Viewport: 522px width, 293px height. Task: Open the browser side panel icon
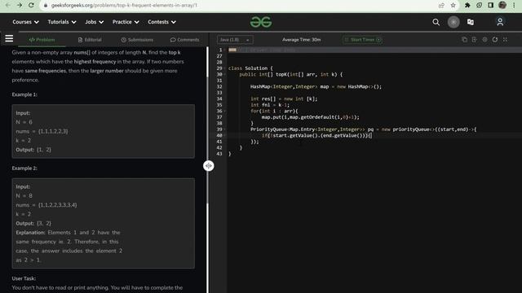(x=491, y=6)
